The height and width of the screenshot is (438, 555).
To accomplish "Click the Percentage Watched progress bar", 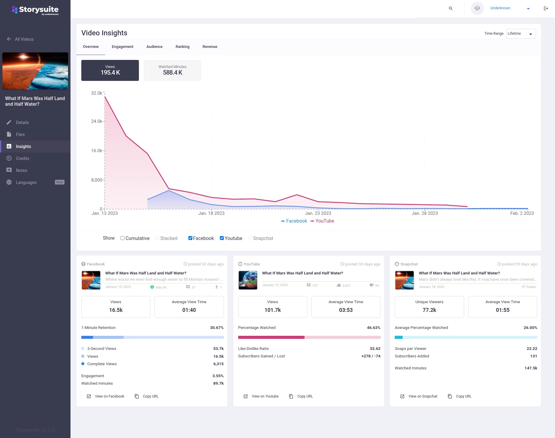I will [x=309, y=337].
